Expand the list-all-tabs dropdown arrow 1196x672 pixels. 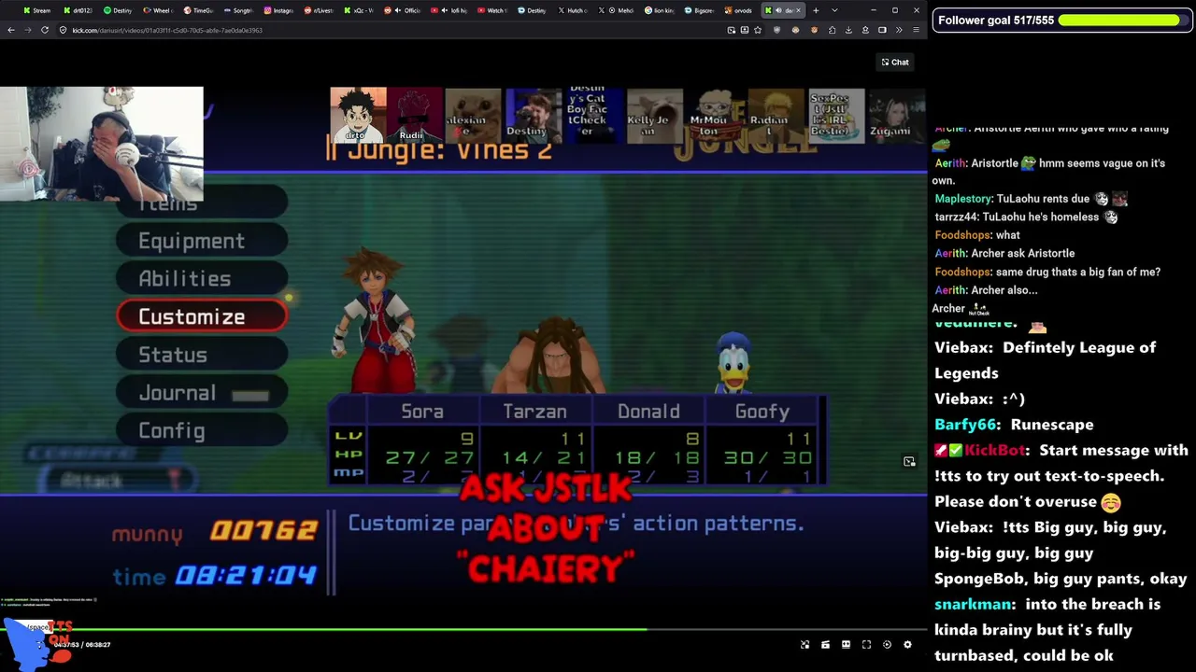point(834,10)
